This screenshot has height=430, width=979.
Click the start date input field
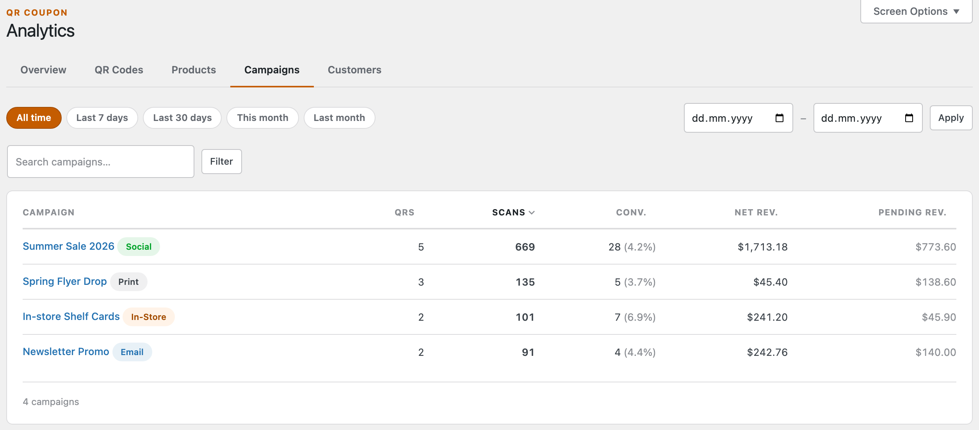pos(738,118)
